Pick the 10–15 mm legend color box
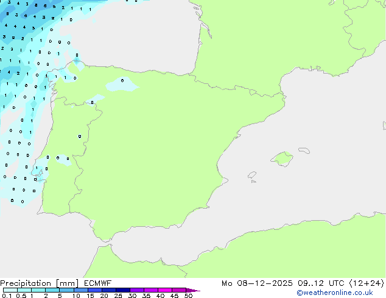 80,290
